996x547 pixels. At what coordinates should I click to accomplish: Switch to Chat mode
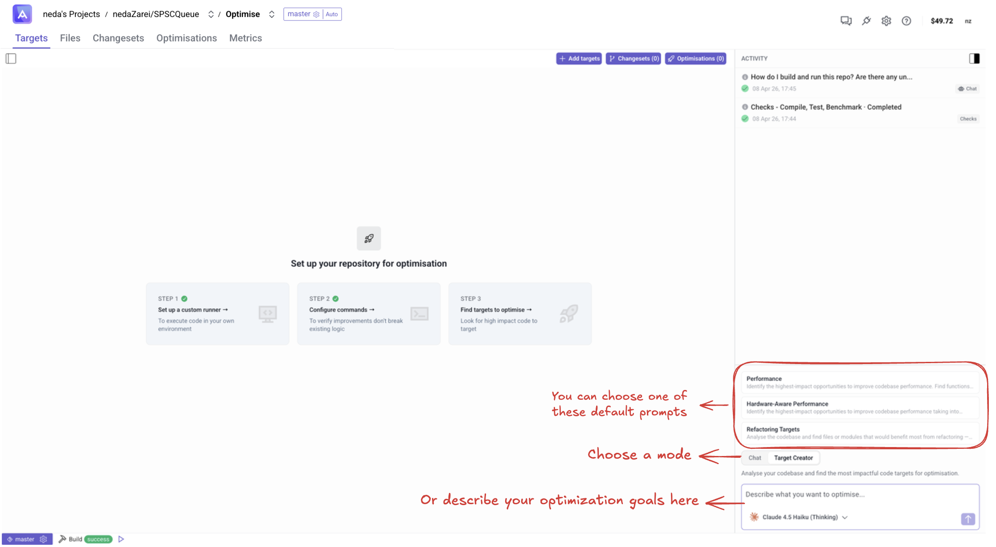click(x=755, y=458)
